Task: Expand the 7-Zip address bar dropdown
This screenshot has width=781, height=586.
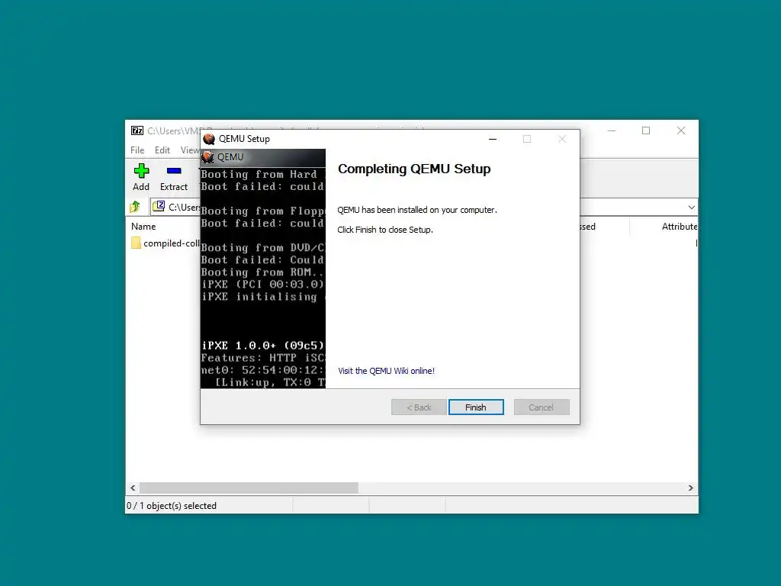Action: tap(691, 208)
